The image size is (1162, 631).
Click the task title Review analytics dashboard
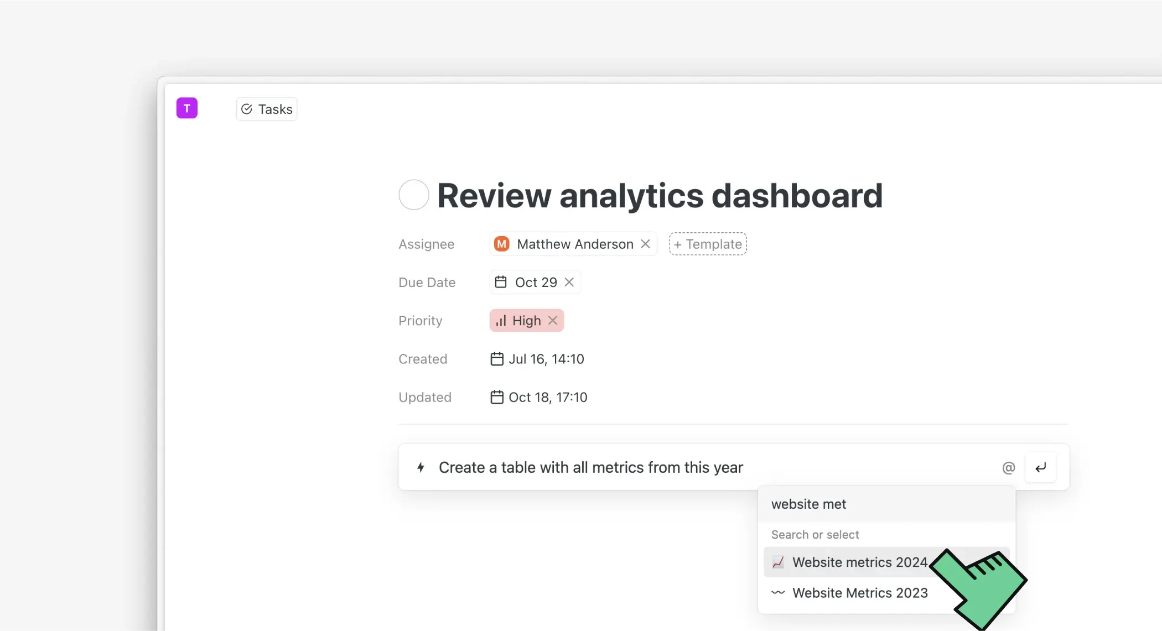click(x=660, y=196)
